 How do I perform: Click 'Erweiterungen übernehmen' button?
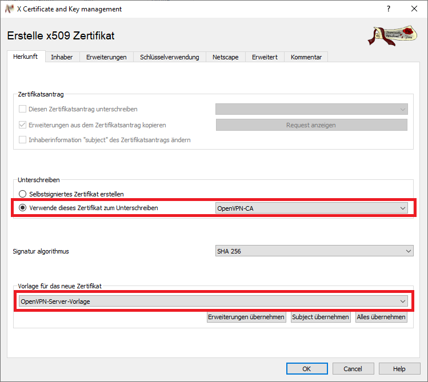tap(246, 317)
